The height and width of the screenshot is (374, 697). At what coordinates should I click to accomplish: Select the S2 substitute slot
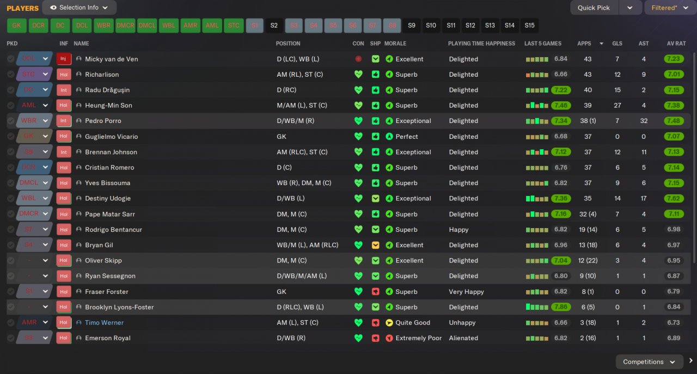(274, 26)
